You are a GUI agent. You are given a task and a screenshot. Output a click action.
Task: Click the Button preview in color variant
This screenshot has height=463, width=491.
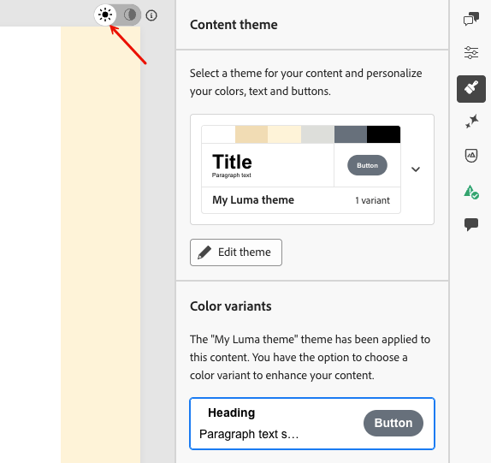click(x=393, y=424)
